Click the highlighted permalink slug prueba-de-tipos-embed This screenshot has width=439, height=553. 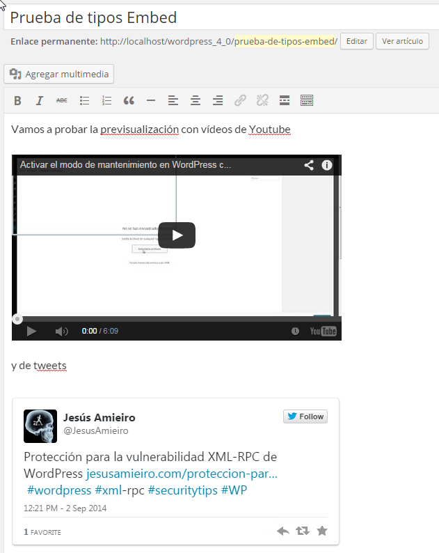[286, 41]
